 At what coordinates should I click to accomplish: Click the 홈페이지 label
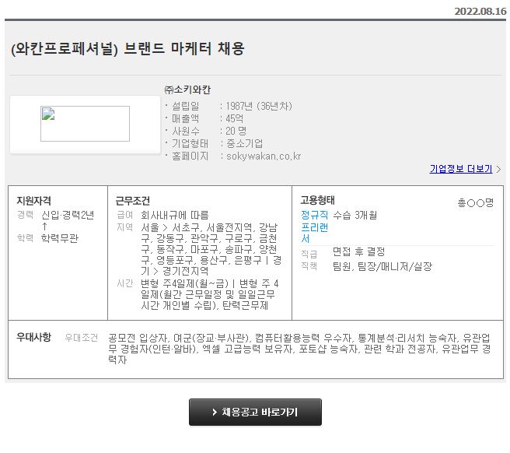click(190, 156)
